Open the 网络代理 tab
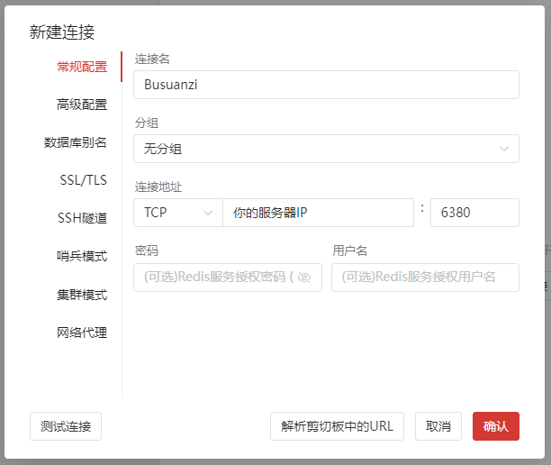Viewport: 551px width, 465px height. pyautogui.click(x=81, y=333)
